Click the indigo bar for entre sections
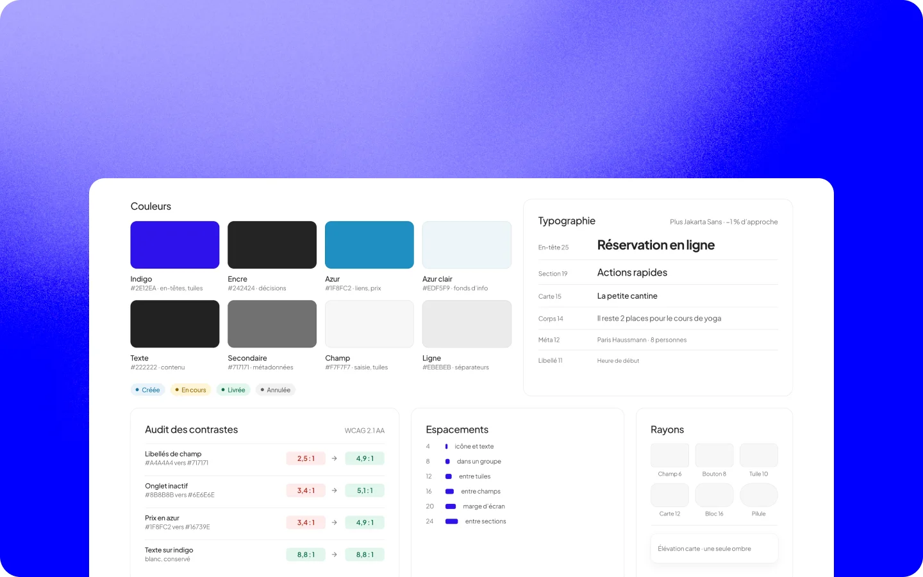The width and height of the screenshot is (923, 577). coord(452,521)
